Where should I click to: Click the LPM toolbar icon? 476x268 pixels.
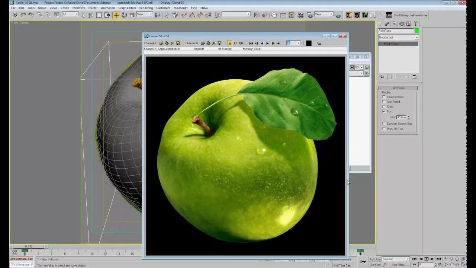coord(389,15)
